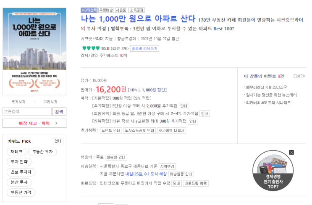
Task: Click the 정가 18,000원 list price
Action: (94, 80)
